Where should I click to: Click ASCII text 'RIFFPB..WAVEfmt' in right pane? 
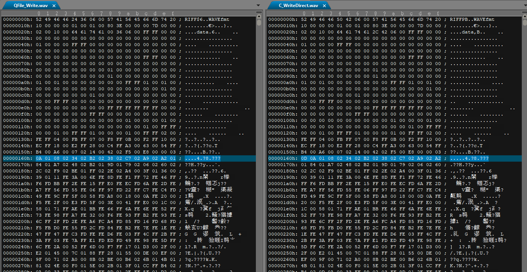(x=472, y=19)
